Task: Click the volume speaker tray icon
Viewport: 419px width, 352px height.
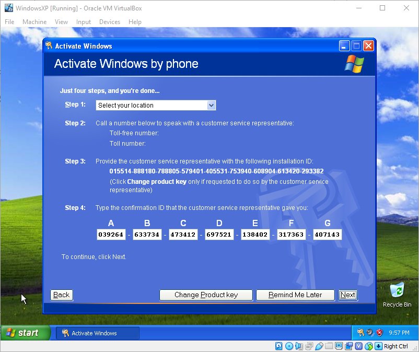Action: [370, 333]
